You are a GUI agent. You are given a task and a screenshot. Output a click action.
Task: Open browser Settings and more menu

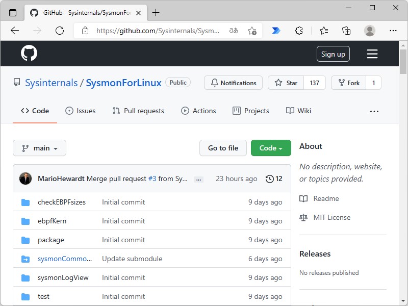click(x=393, y=31)
